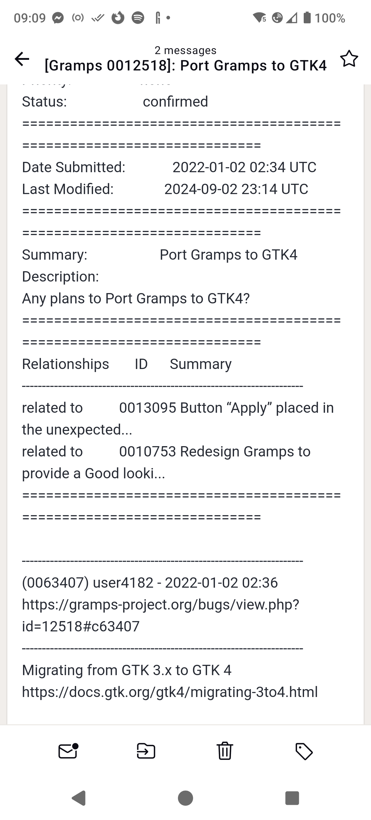Move message to another folder

[146, 751]
